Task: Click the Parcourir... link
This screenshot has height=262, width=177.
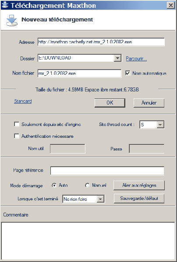Action: 136,59
